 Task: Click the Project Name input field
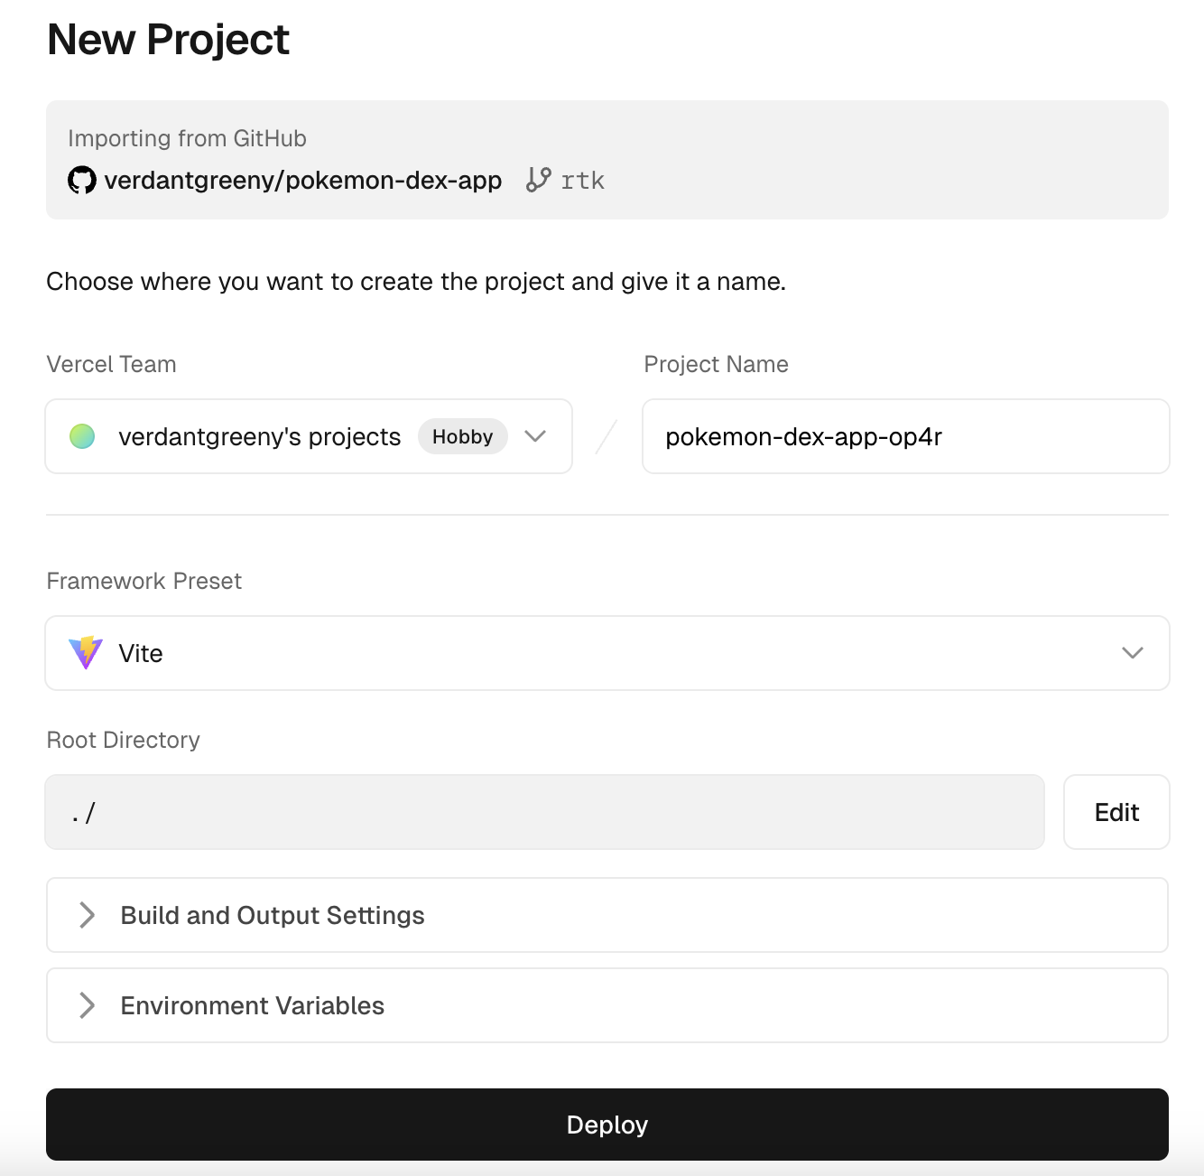tap(905, 436)
